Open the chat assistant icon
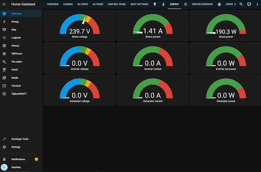261x172 pixels. click(249, 4)
